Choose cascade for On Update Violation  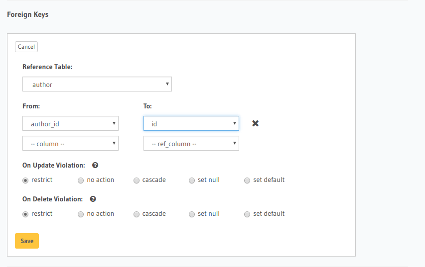click(137, 180)
